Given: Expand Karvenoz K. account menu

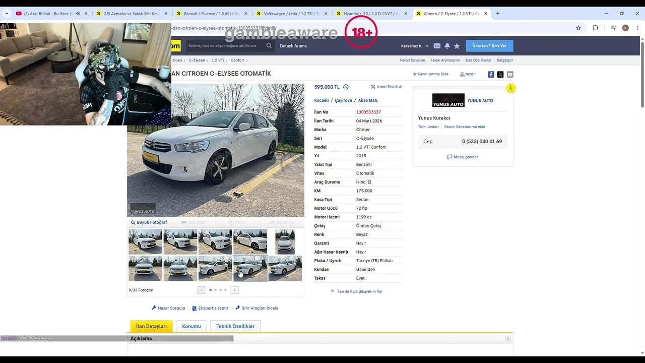Looking at the screenshot, I should [415, 46].
